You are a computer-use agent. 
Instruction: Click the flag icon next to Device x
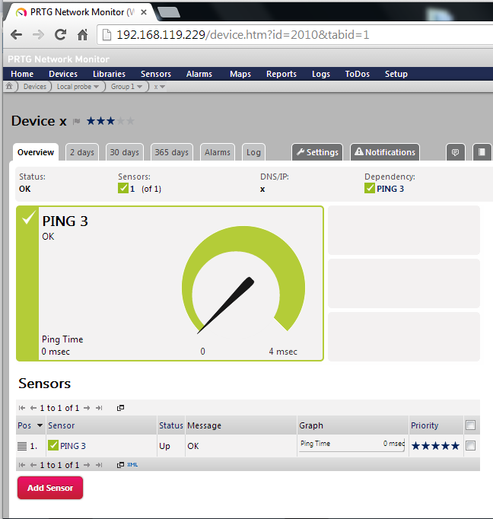76,122
